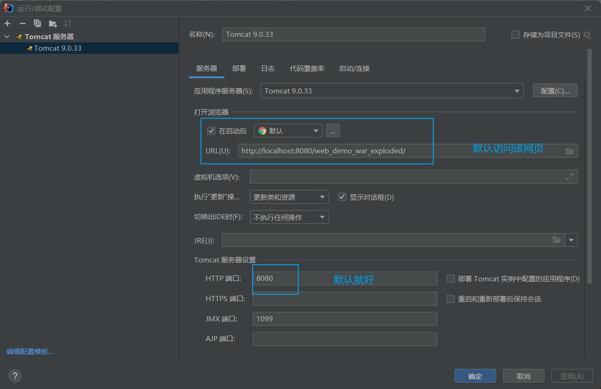Click the HTTPS 端口 field

pyautogui.click(x=345, y=299)
